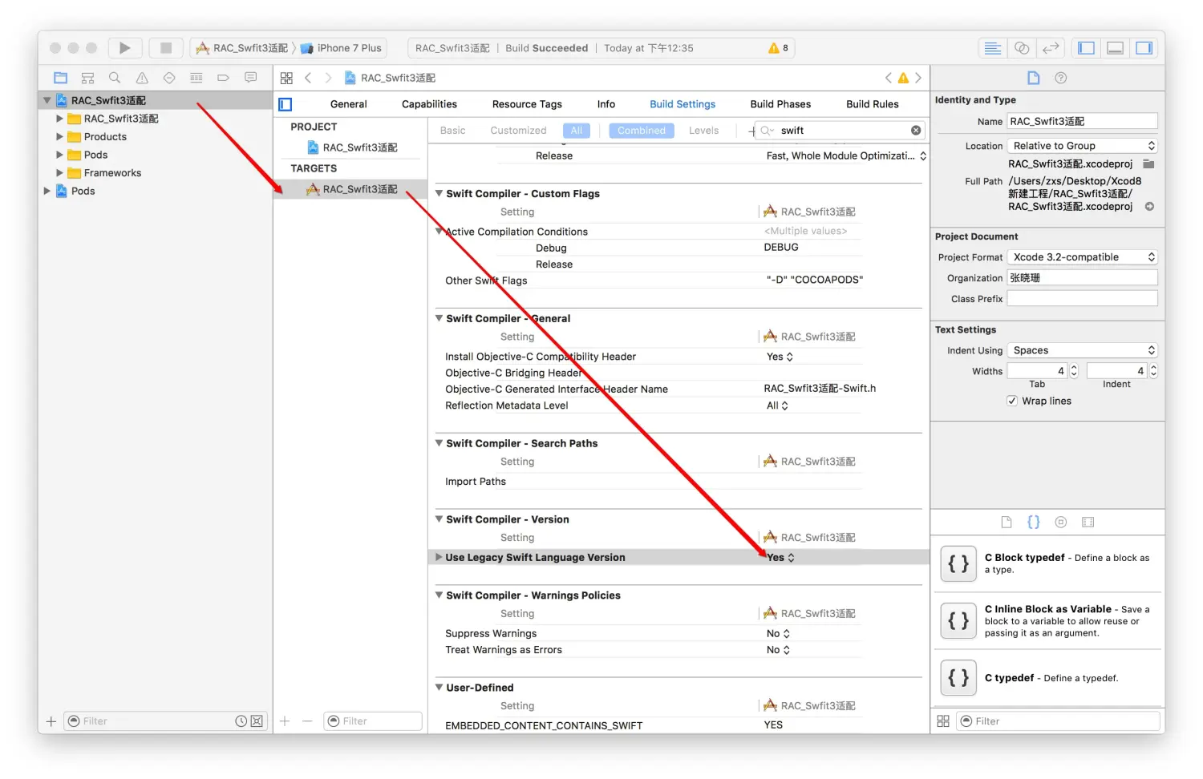Switch to the Standard editor
This screenshot has height=779, width=1203.
point(993,48)
